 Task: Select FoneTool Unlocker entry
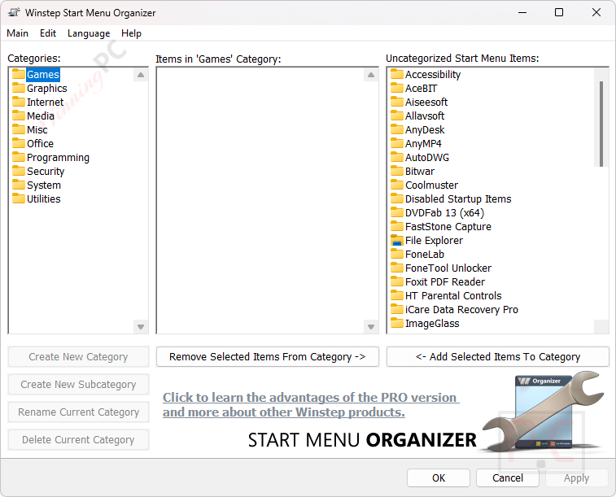click(x=448, y=268)
